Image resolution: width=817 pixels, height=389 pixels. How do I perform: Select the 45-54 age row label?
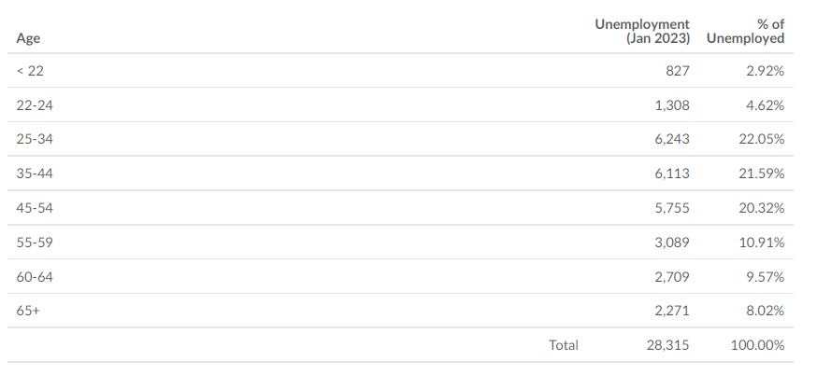(x=35, y=208)
